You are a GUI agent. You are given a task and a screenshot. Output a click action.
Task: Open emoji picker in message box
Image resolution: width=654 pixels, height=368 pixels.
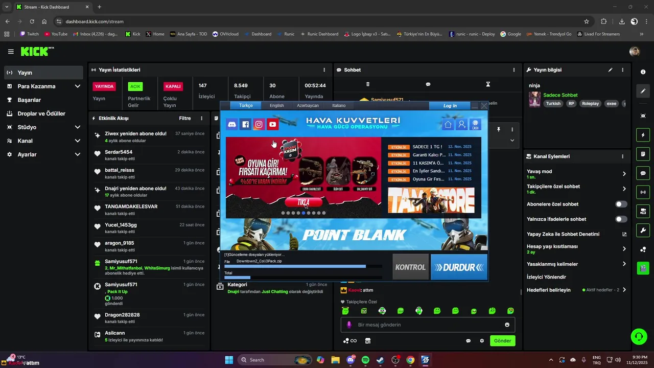507,325
